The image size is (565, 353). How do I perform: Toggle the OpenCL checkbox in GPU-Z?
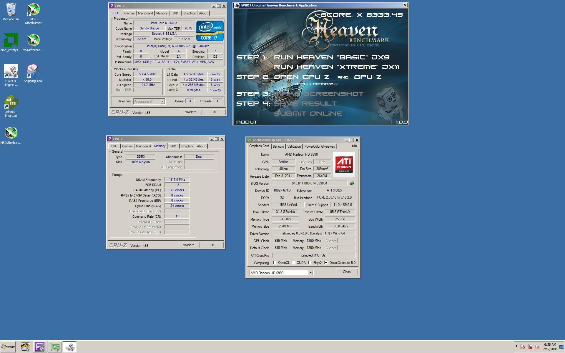(275, 263)
